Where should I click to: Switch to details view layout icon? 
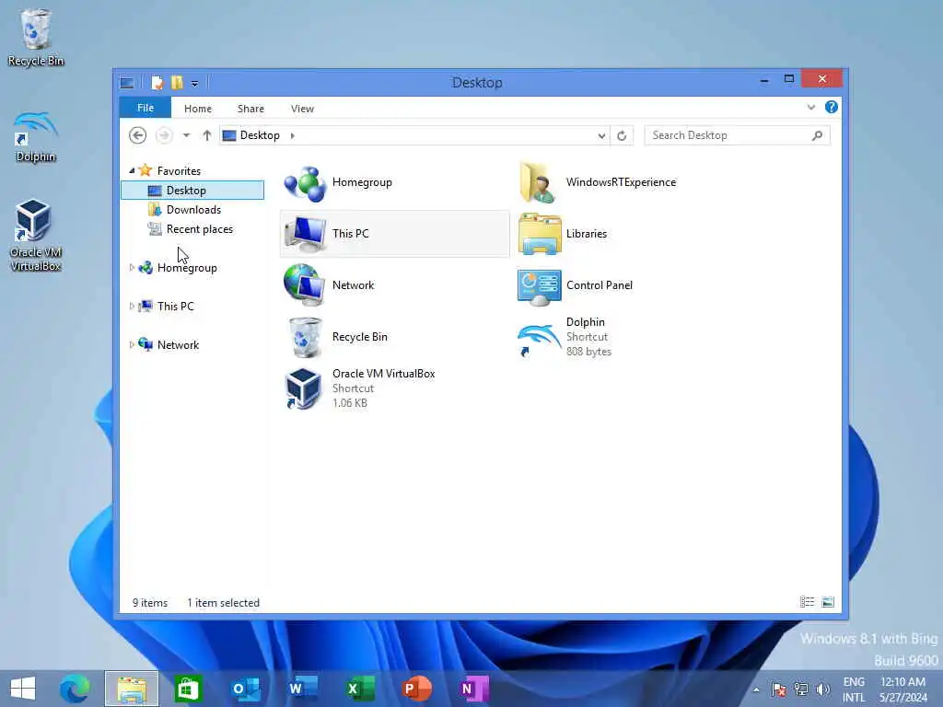pos(807,602)
